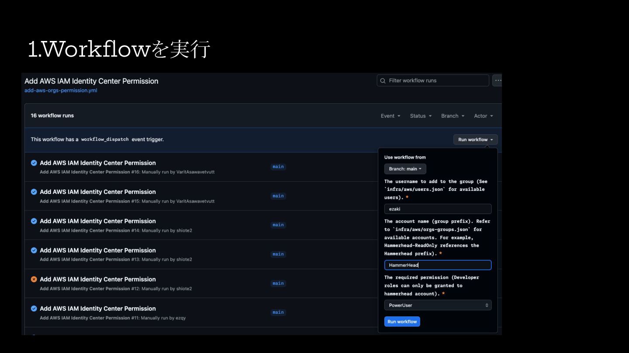Open add-aws-orgs-permission.yml file link
Viewport: 629px width, 353px height.
[x=61, y=91]
